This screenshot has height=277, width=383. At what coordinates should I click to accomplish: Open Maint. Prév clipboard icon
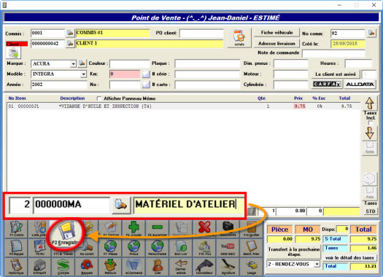coord(252,247)
